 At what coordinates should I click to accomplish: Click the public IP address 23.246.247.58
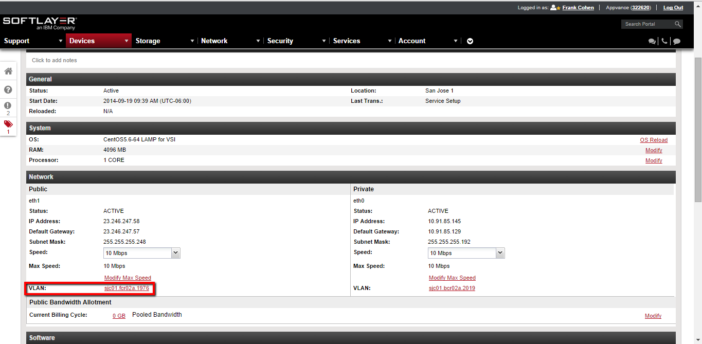[x=121, y=221]
